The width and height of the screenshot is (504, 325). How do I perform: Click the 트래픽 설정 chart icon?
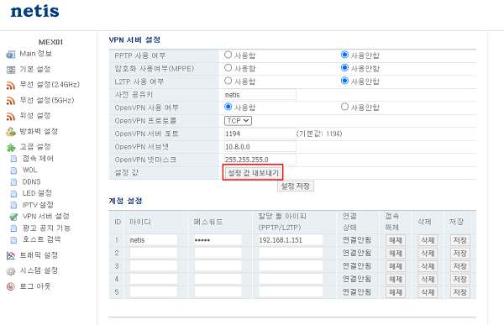(11, 255)
